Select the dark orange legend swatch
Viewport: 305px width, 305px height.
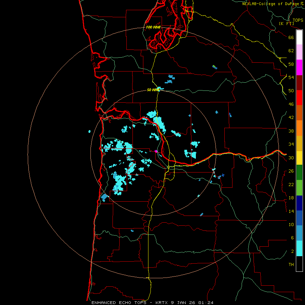pyautogui.click(x=299, y=113)
